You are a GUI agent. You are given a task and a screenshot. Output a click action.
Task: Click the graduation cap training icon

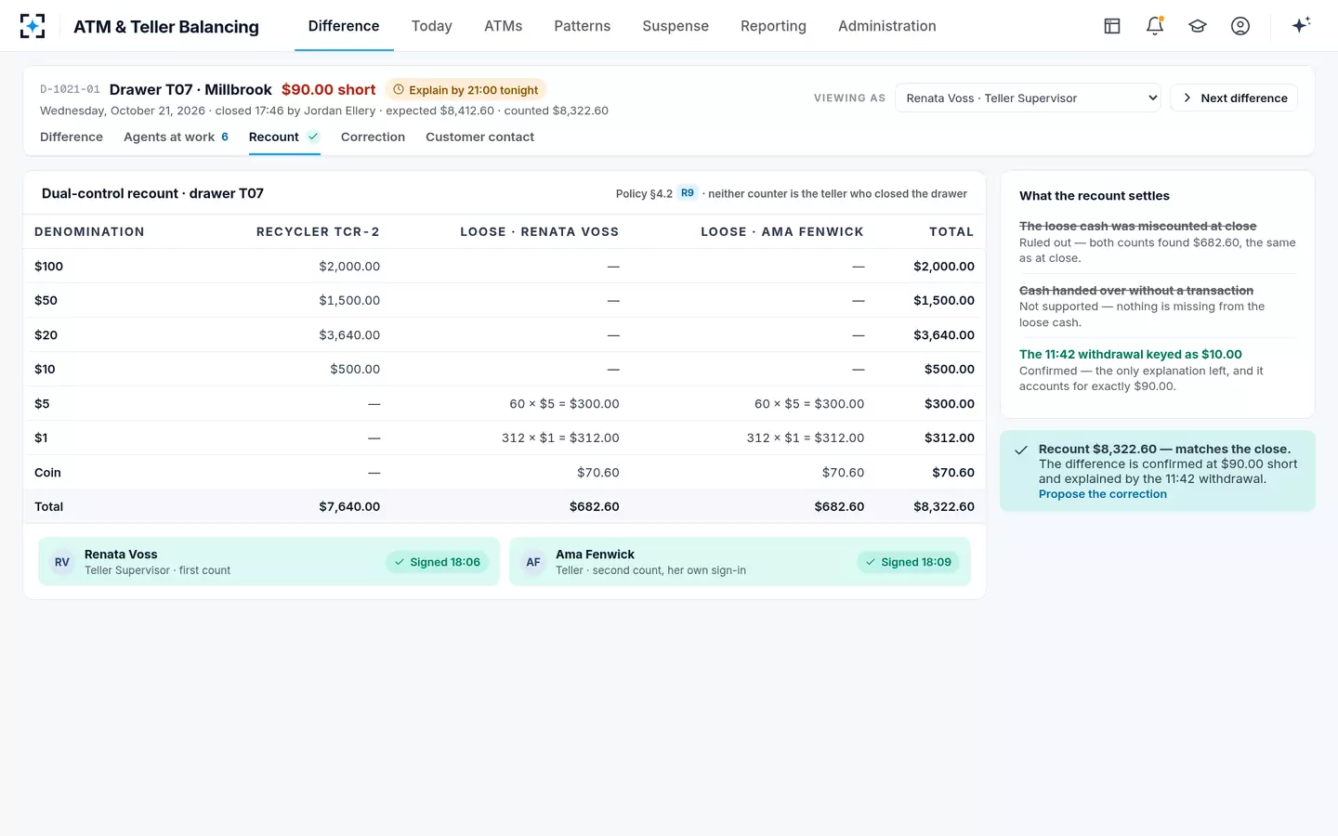pyautogui.click(x=1198, y=26)
